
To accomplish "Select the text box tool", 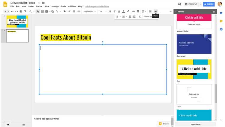I will click(43, 11).
